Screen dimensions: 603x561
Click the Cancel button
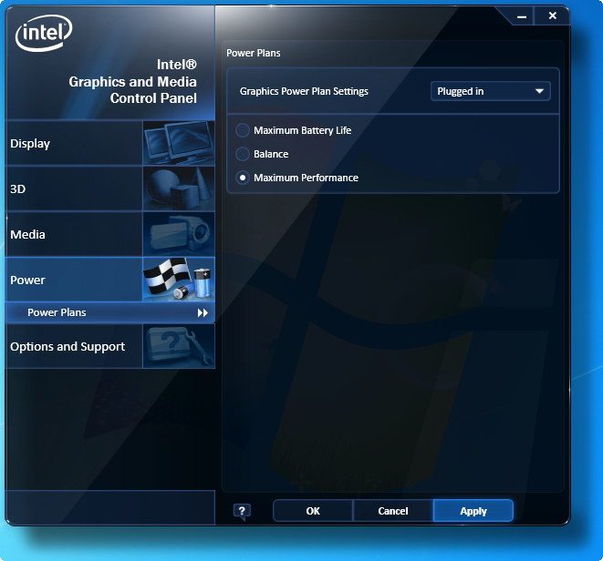[393, 511]
